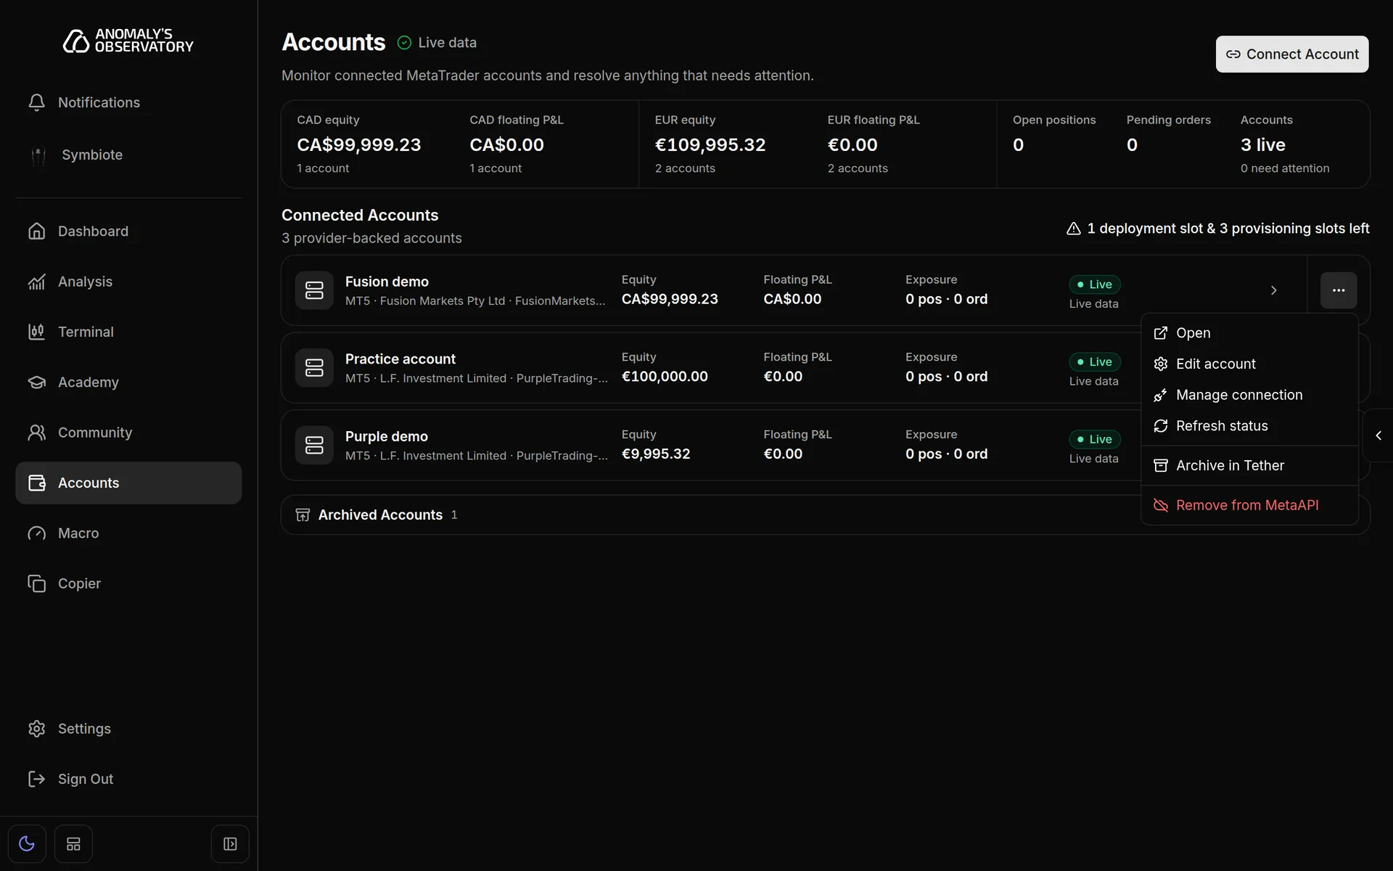Viewport: 1393px width, 871px height.
Task: Click the Live badge on Purple demo row
Action: (1095, 439)
